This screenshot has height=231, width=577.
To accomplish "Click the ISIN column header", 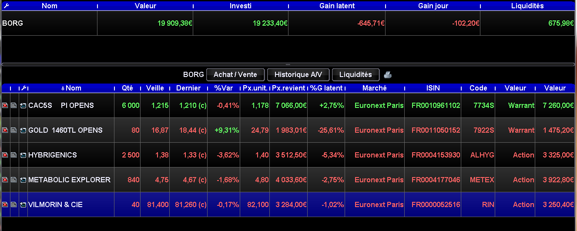I will [x=433, y=88].
